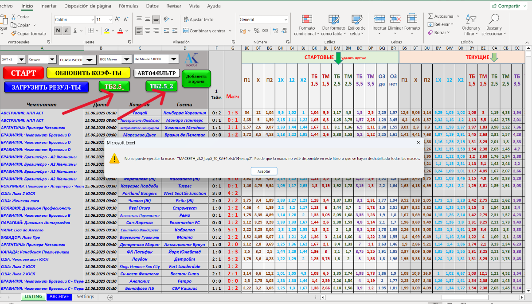532x304 pixels.
Task: Open the Fórmulas ribbon tab
Action: coord(129,6)
